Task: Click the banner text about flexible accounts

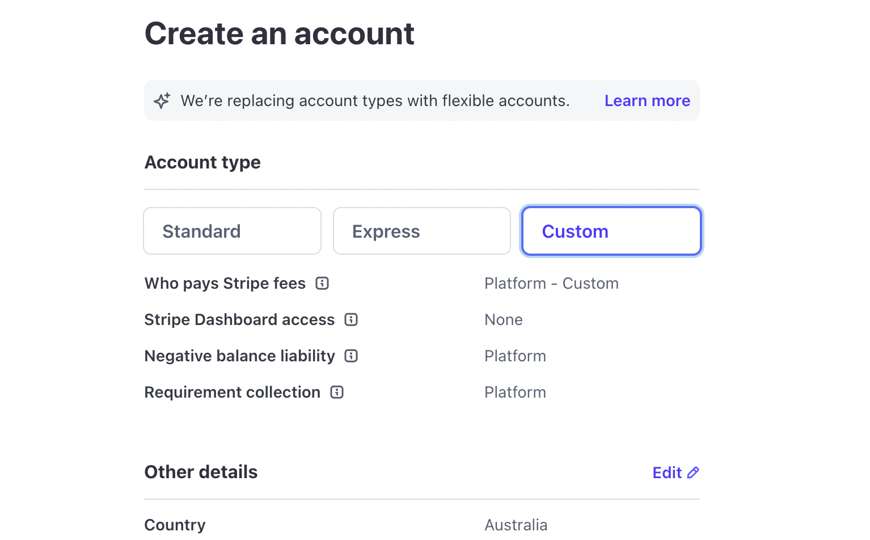Action: point(375,100)
